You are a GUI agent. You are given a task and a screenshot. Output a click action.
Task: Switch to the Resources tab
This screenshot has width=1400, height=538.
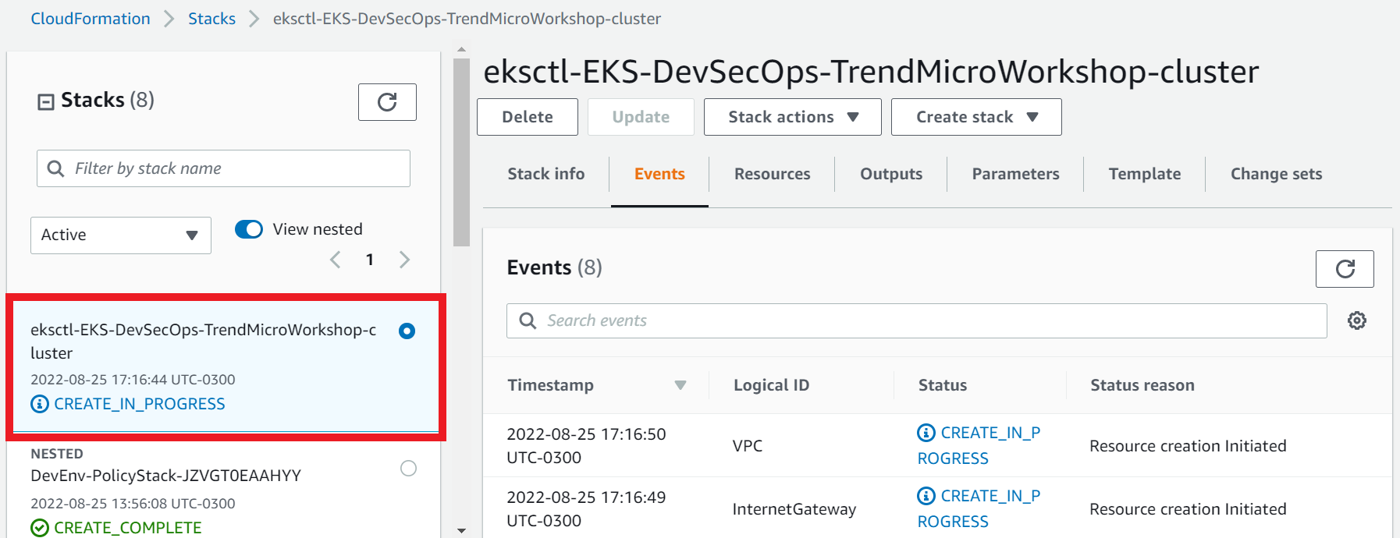coord(773,174)
